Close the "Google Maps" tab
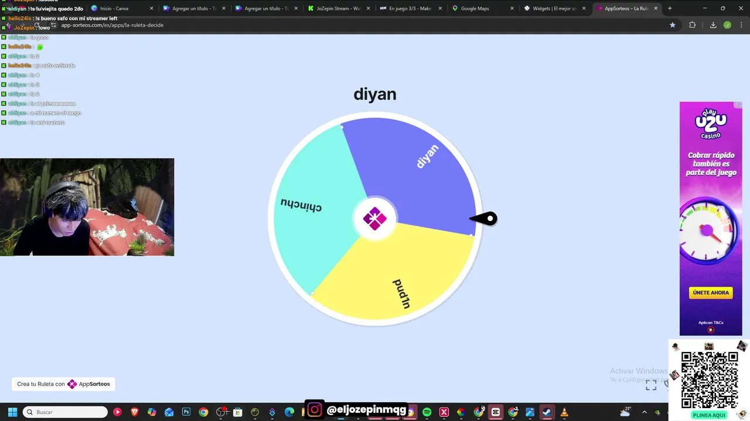 point(512,8)
